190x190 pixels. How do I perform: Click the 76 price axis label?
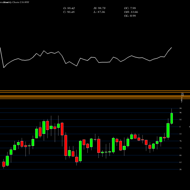click(180, 141)
